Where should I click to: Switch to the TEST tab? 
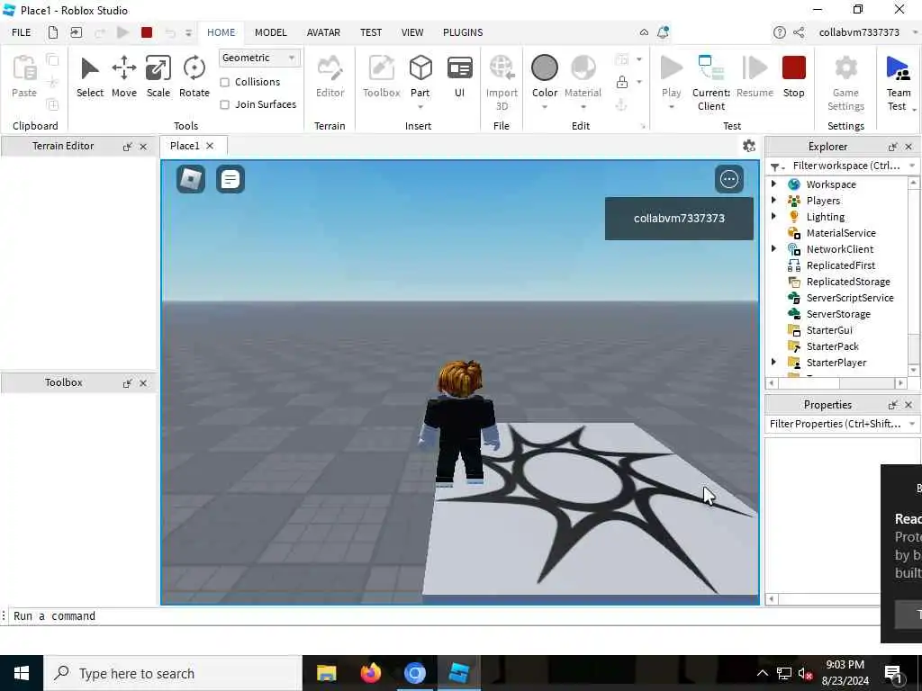point(371,32)
